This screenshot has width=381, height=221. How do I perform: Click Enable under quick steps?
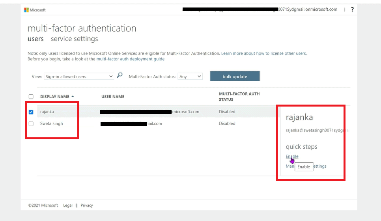292,156
